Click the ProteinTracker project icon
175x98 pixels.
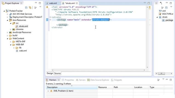pyautogui.click(x=7, y=11)
